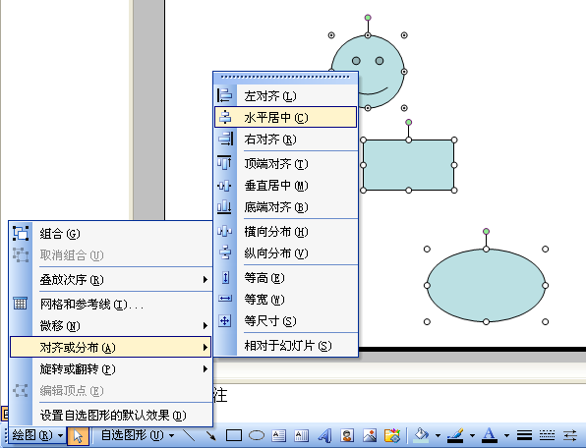The width and height of the screenshot is (586, 448).
Task: Click the 垂直居中 align-middle icon
Action: [x=224, y=185]
